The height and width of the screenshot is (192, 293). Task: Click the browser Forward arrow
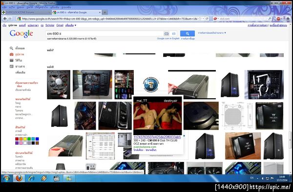(10, 18)
